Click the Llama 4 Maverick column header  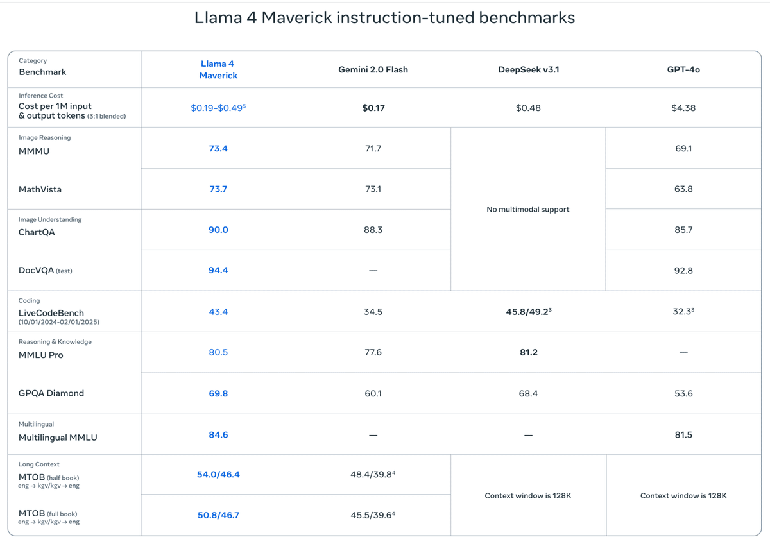218,69
